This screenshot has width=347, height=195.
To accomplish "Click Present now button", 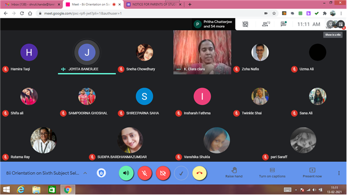I will pos(312,173).
